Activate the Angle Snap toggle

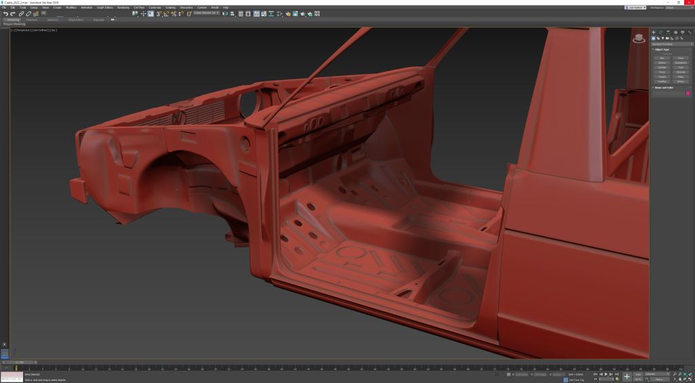click(x=166, y=14)
